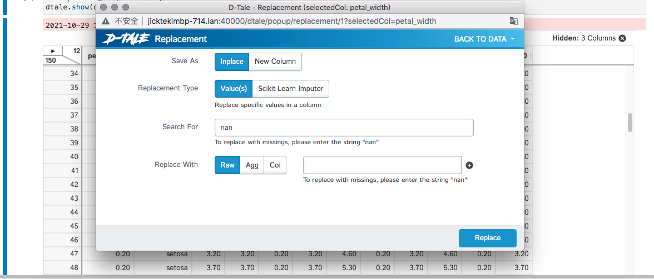Remove hidden columns with the X icon

click(x=622, y=38)
